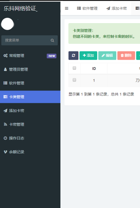Click the refresh button in toolbar
Screen dimensions: 140x208
coord(74,56)
